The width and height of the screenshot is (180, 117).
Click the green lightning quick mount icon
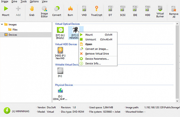point(7,111)
